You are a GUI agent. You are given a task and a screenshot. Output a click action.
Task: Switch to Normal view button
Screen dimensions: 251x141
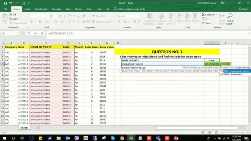(203, 132)
